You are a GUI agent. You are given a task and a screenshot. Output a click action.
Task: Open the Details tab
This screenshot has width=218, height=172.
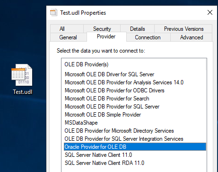coord(138,29)
